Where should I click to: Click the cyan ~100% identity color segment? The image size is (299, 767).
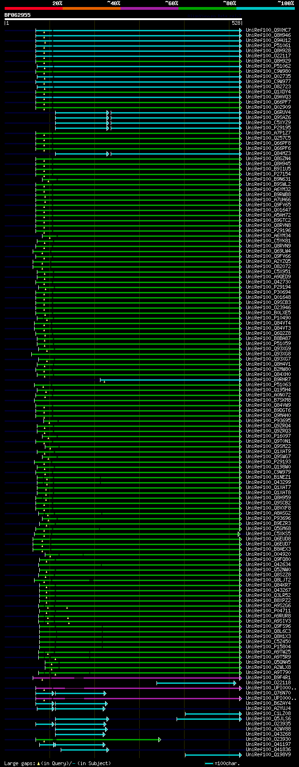(x=265, y=8)
